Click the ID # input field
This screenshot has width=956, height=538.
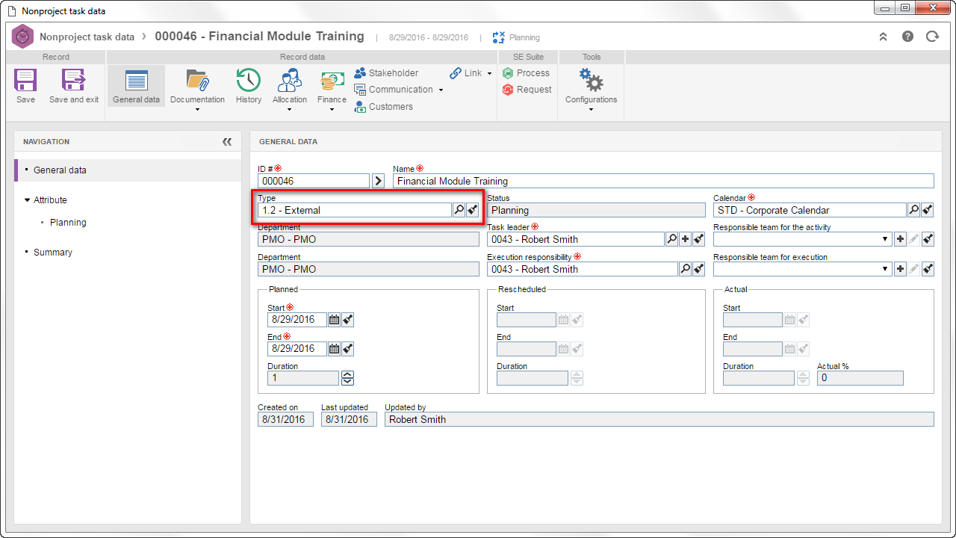coord(314,181)
